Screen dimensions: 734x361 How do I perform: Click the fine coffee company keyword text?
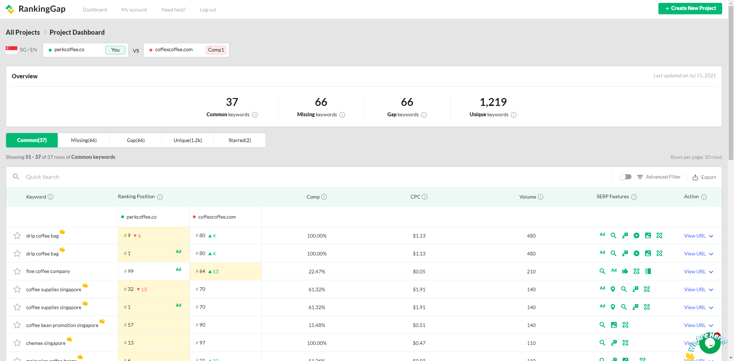point(48,271)
